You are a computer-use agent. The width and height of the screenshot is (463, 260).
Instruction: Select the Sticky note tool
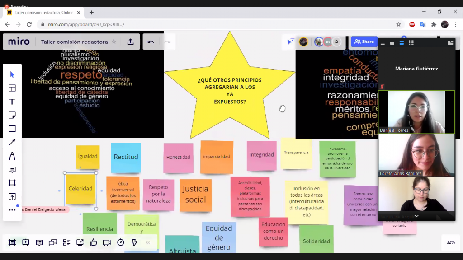pyautogui.click(x=12, y=115)
